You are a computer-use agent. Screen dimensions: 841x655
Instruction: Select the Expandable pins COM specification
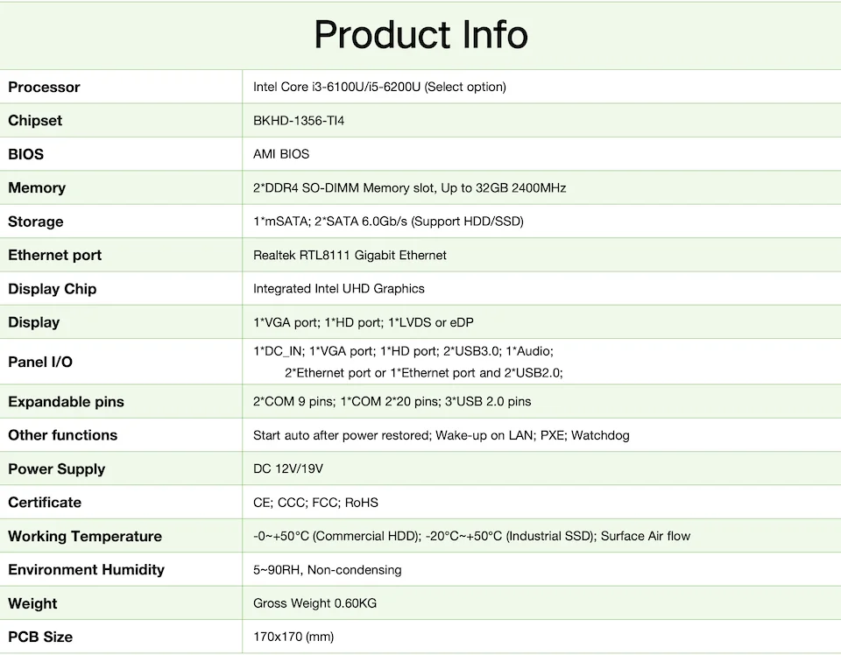point(392,402)
